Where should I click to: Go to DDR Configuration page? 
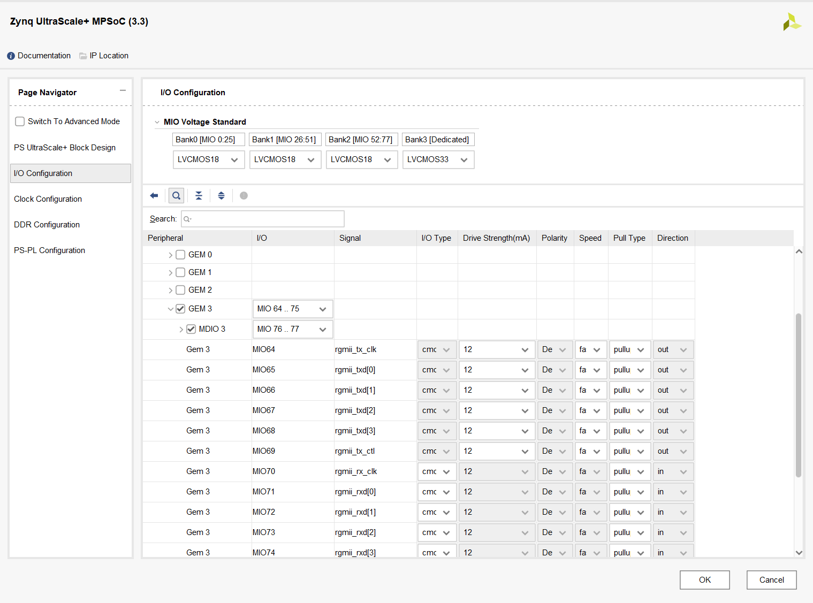pos(47,225)
